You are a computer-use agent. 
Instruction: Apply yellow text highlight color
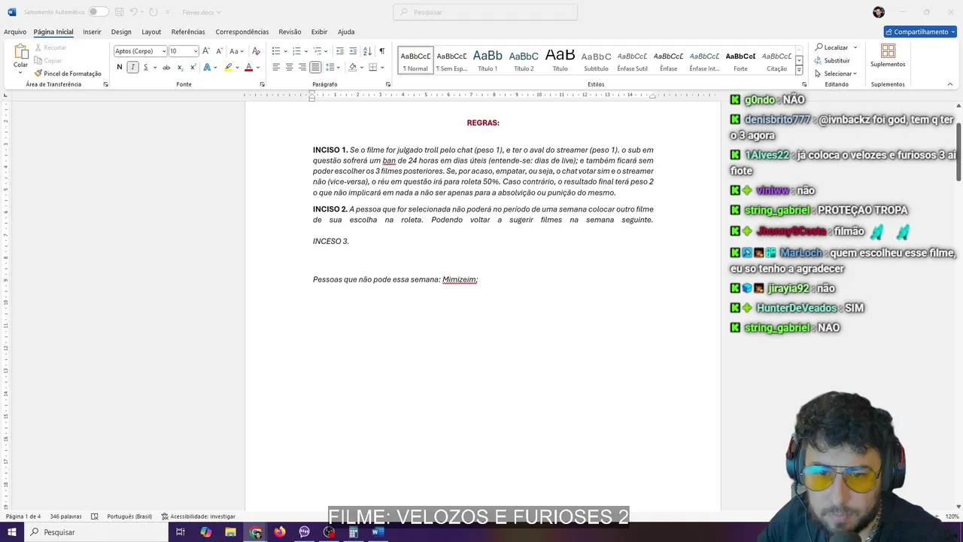[x=228, y=67]
